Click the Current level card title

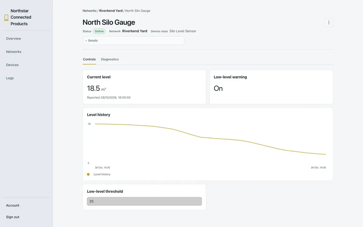pos(99,77)
